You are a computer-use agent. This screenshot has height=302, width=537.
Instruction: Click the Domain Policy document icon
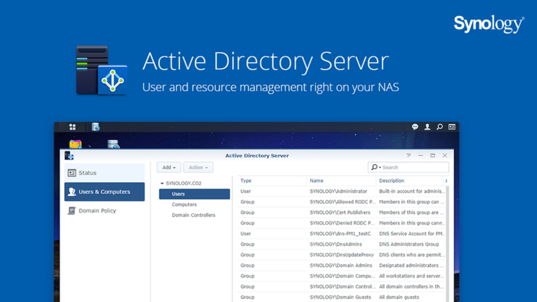coord(72,211)
